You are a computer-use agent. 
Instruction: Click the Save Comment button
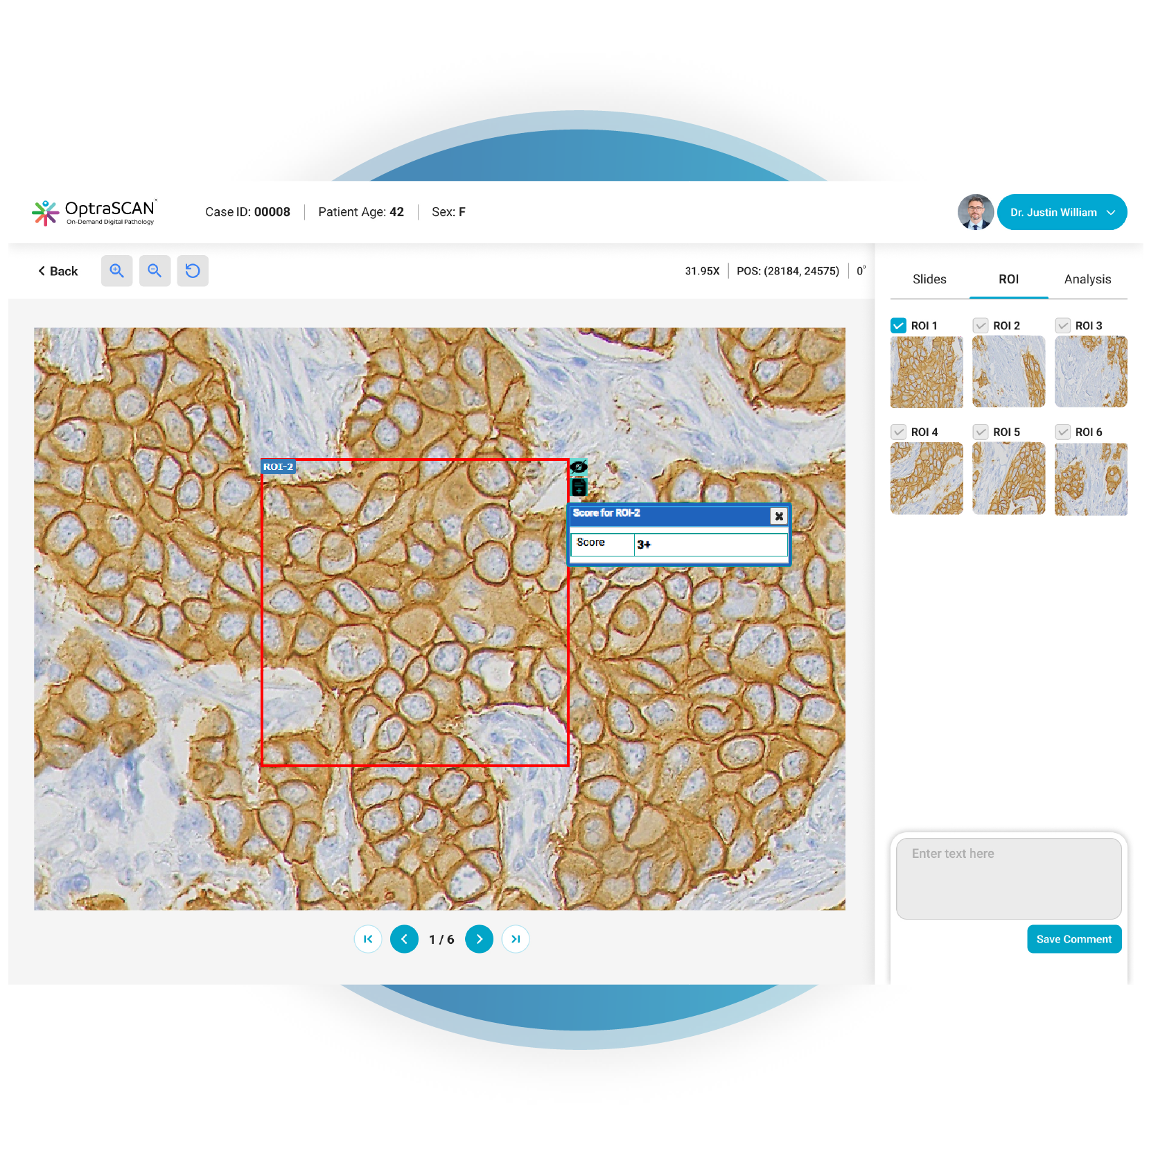point(1074,939)
